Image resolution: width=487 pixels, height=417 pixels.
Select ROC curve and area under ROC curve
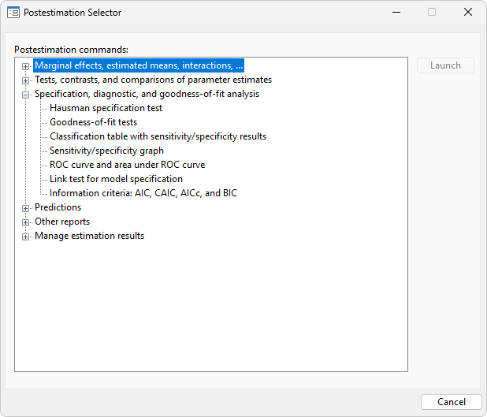point(128,165)
